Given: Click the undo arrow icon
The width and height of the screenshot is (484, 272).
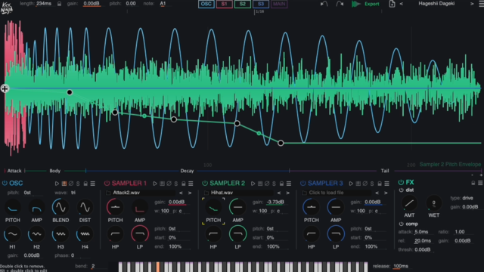Looking at the screenshot, I should 324,4.
